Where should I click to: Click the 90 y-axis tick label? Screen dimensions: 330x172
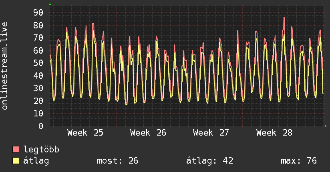(x=38, y=12)
